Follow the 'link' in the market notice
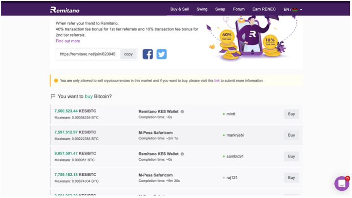Image resolution: width=352 pixels, height=198 pixels. coord(217,81)
